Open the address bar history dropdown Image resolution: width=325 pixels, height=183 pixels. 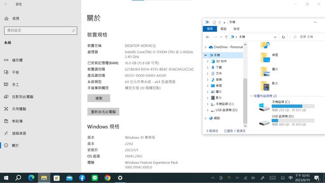click(x=275, y=37)
